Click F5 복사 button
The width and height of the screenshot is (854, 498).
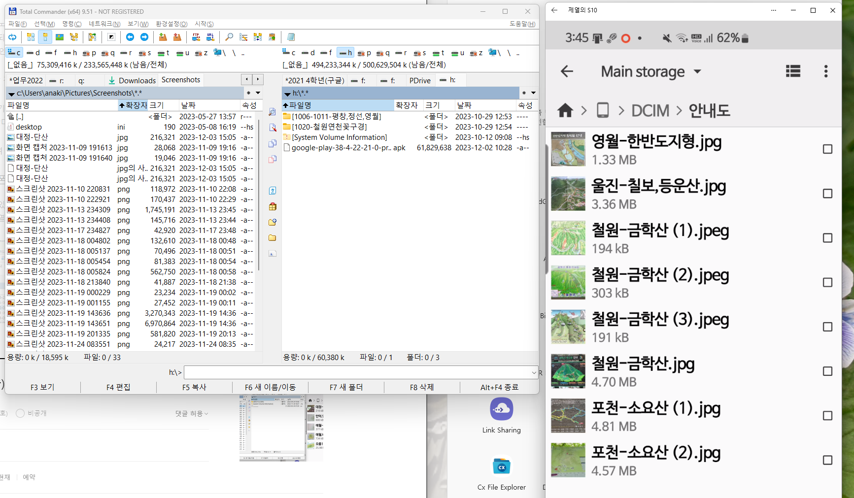(194, 387)
